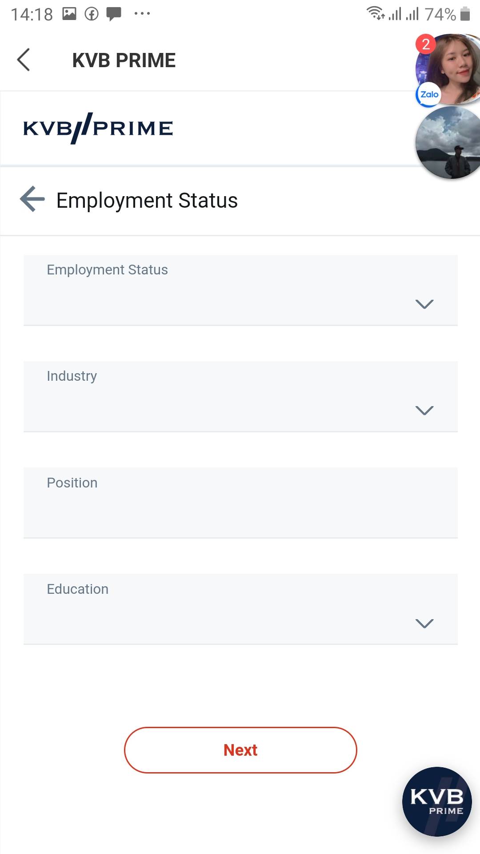
Task: Tap the battery indicator in status bar
Action: (465, 14)
